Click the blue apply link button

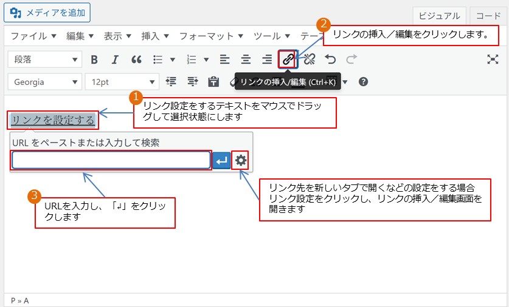point(221,160)
